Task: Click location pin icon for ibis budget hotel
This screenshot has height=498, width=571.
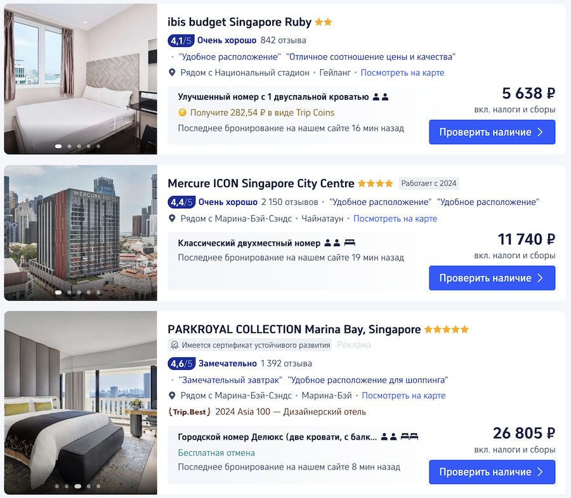Action: point(172,72)
